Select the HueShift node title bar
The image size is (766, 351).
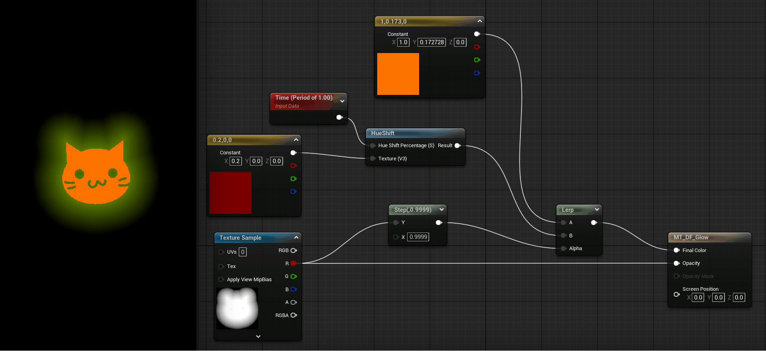pos(415,133)
